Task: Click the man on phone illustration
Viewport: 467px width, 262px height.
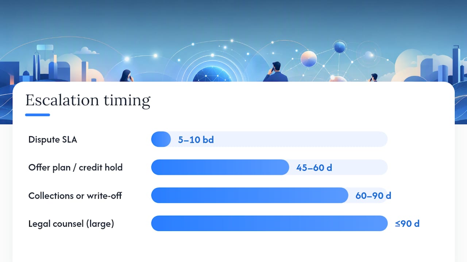Action: [x=275, y=72]
